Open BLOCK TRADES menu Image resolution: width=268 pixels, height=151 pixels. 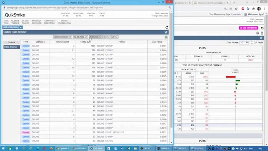pyautogui.click(x=26, y=22)
